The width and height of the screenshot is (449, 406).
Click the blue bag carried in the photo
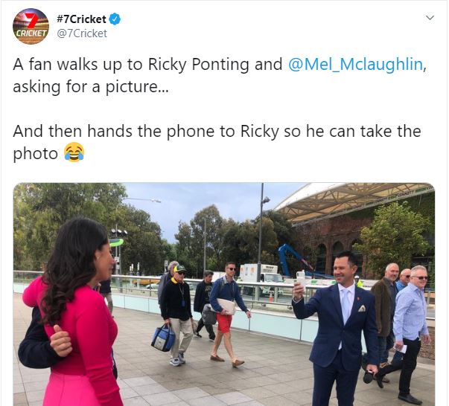coord(163,338)
